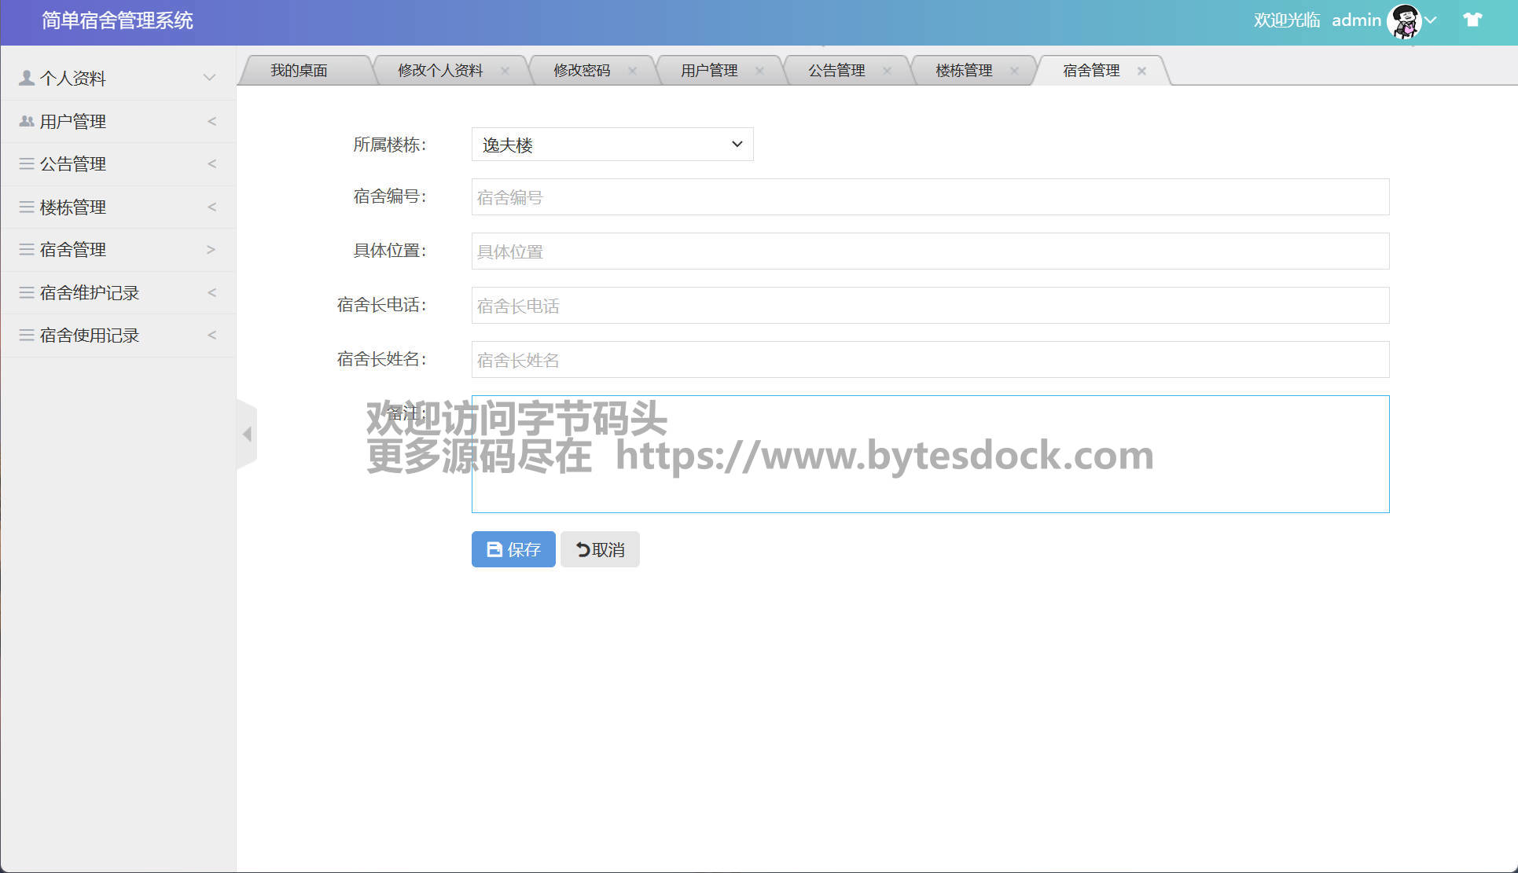The height and width of the screenshot is (873, 1518).
Task: Open the 所属楼栋 building dropdown
Action: pos(612,145)
